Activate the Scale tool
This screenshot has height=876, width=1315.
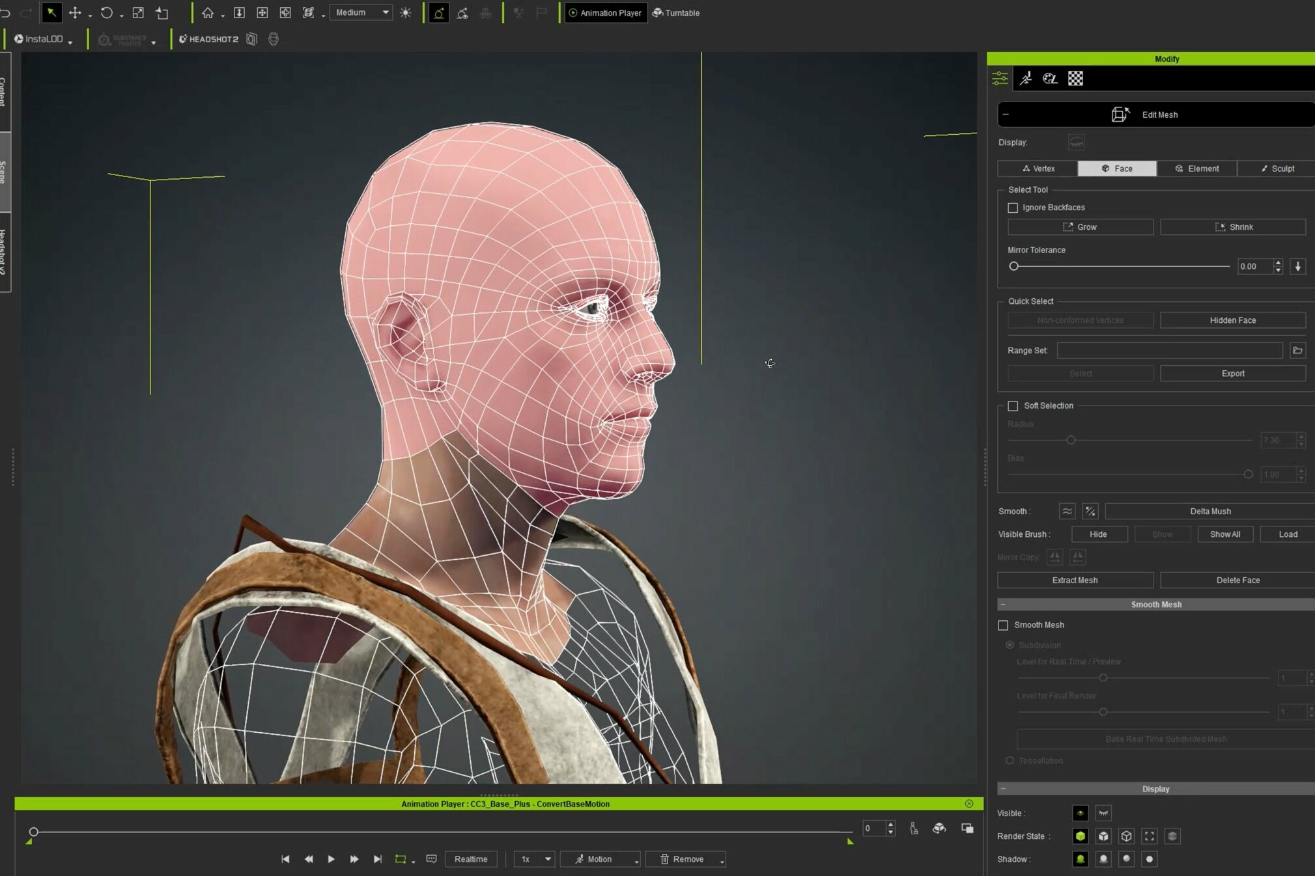tap(138, 12)
